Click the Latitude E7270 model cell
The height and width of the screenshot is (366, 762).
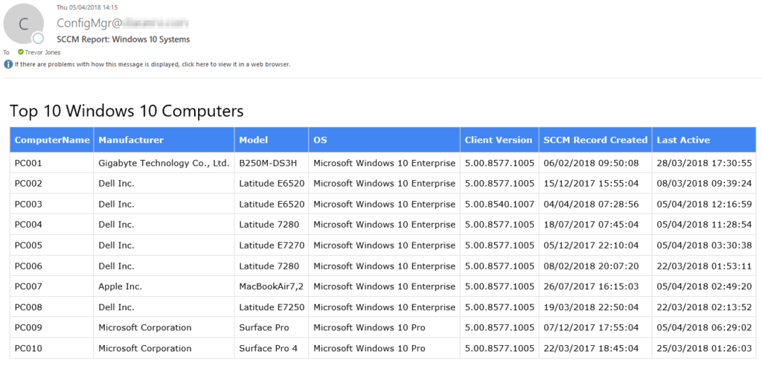click(272, 245)
